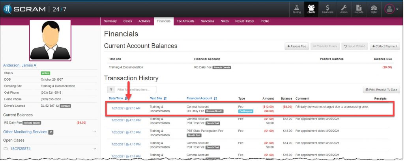Screen dimensions: 404x161
Task: Click the Collect Payment button
Action: [385, 46]
